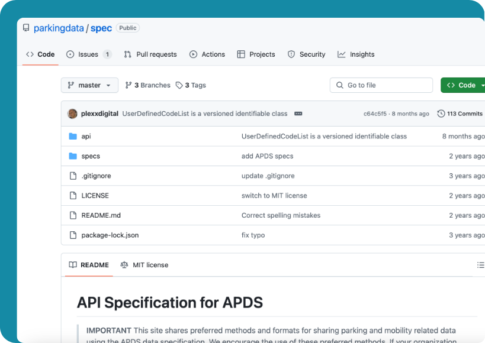
Task: Select the README tab
Action: tap(89, 265)
